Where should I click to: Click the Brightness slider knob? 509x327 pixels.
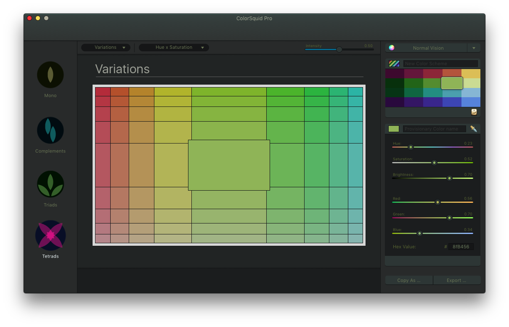[x=449, y=178]
